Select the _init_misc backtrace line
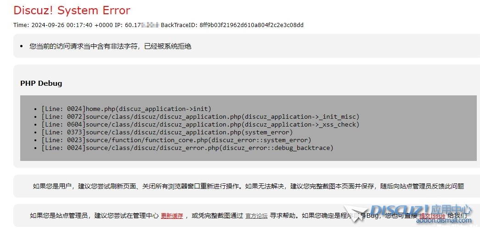The width and height of the screenshot is (480, 232). tap(201, 117)
